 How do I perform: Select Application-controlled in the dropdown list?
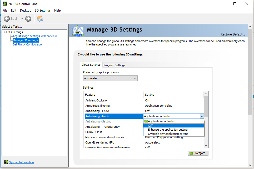pos(161,121)
